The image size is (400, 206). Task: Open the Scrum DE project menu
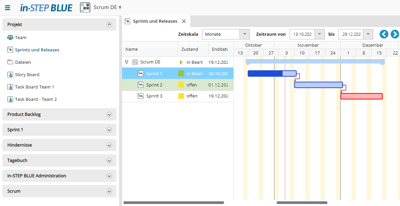(x=107, y=7)
